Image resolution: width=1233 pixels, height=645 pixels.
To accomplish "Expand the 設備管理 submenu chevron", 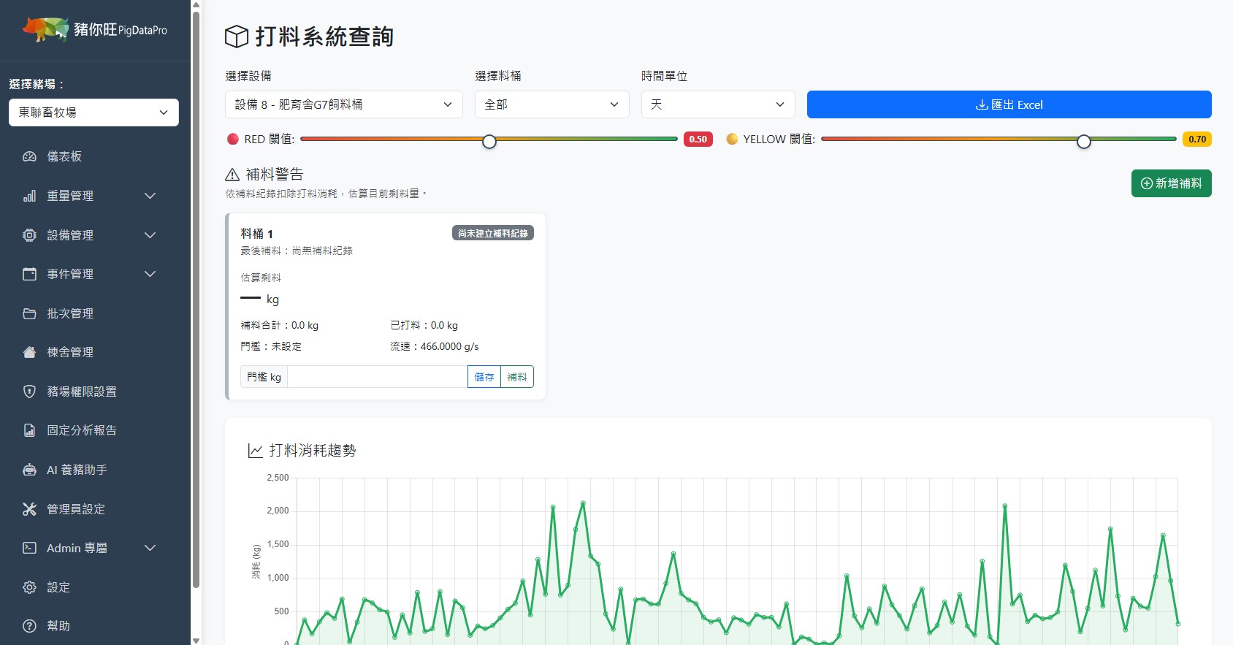I will (150, 235).
